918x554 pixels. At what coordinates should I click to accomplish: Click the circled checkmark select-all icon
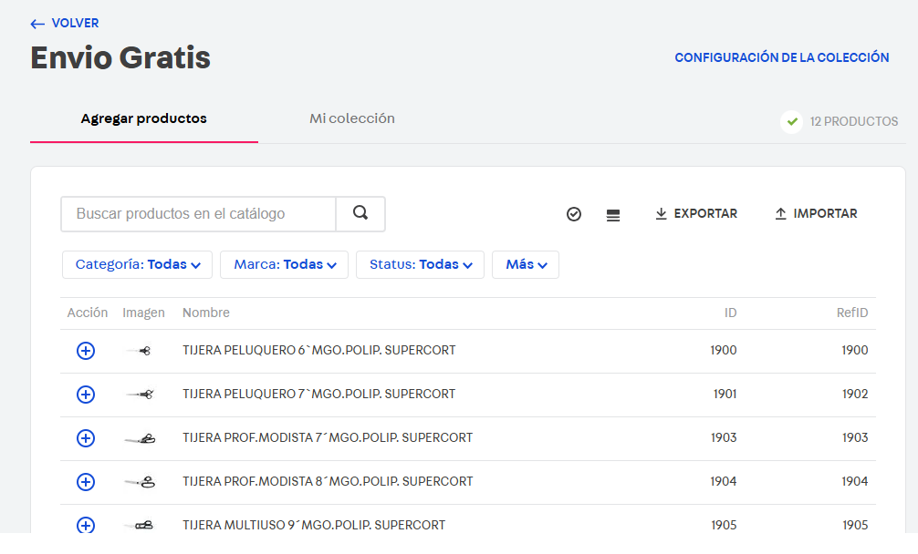[x=574, y=215]
